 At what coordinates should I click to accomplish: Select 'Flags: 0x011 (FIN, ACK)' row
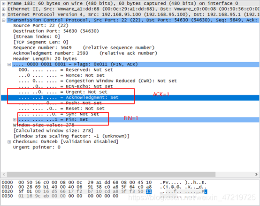click(x=136, y=64)
